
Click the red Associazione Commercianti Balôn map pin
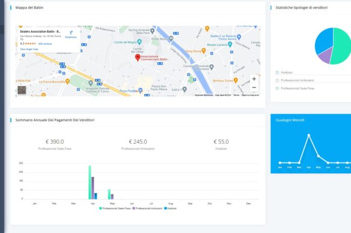137,57
